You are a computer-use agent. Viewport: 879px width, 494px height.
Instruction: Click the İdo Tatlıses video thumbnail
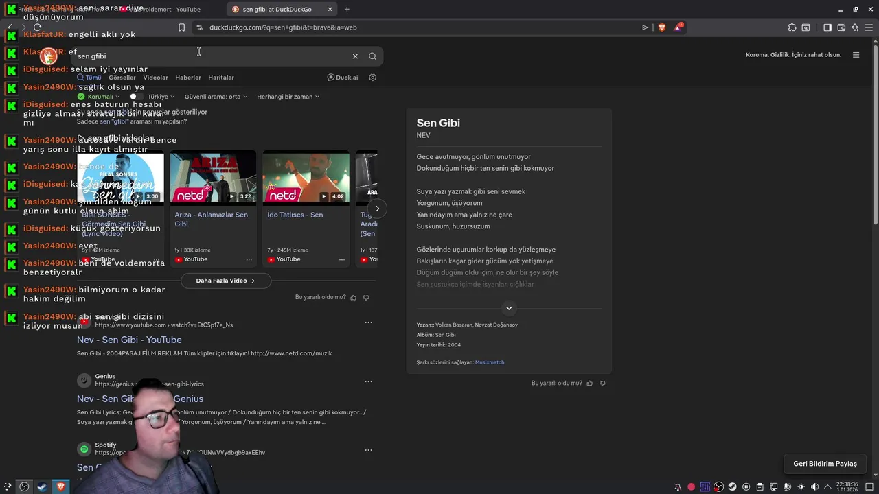pos(306,176)
